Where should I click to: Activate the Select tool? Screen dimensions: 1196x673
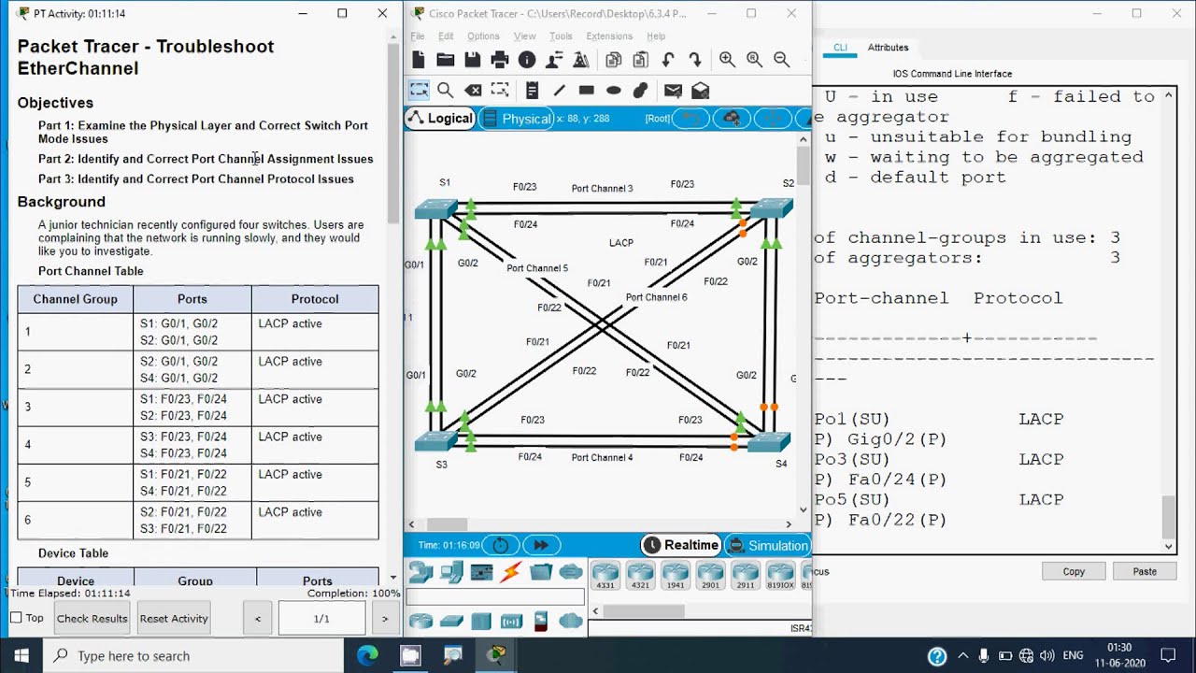pyautogui.click(x=419, y=91)
